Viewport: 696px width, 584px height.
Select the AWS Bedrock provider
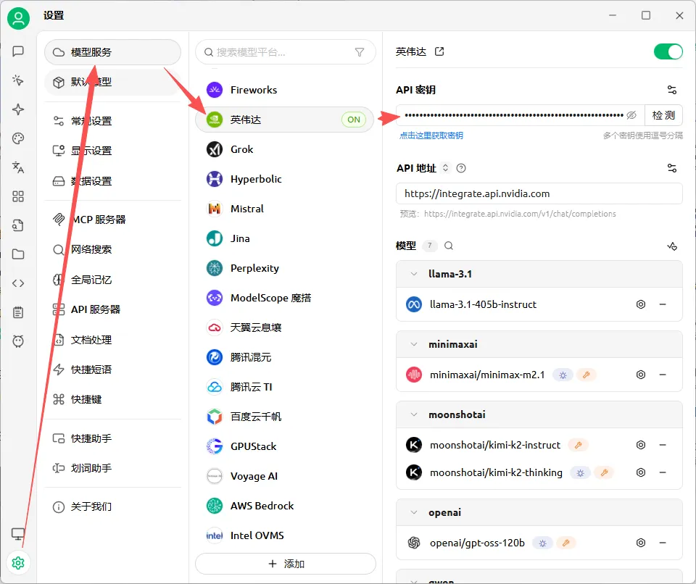[x=284, y=506]
